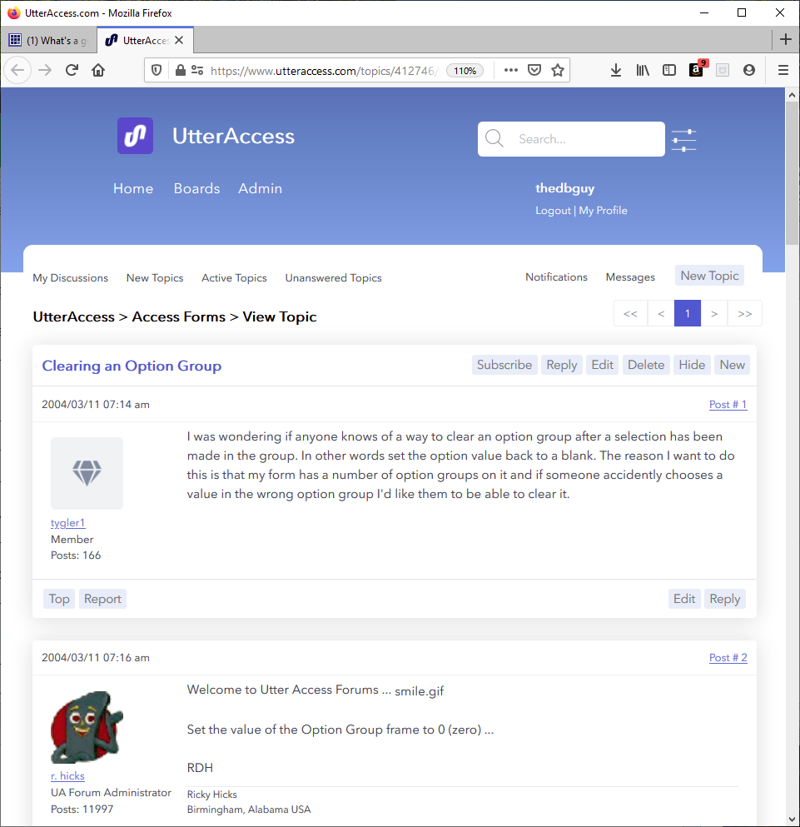Viewport: 800px width, 827px height.
Task: Open the Post # 2 permalink
Action: tap(728, 658)
